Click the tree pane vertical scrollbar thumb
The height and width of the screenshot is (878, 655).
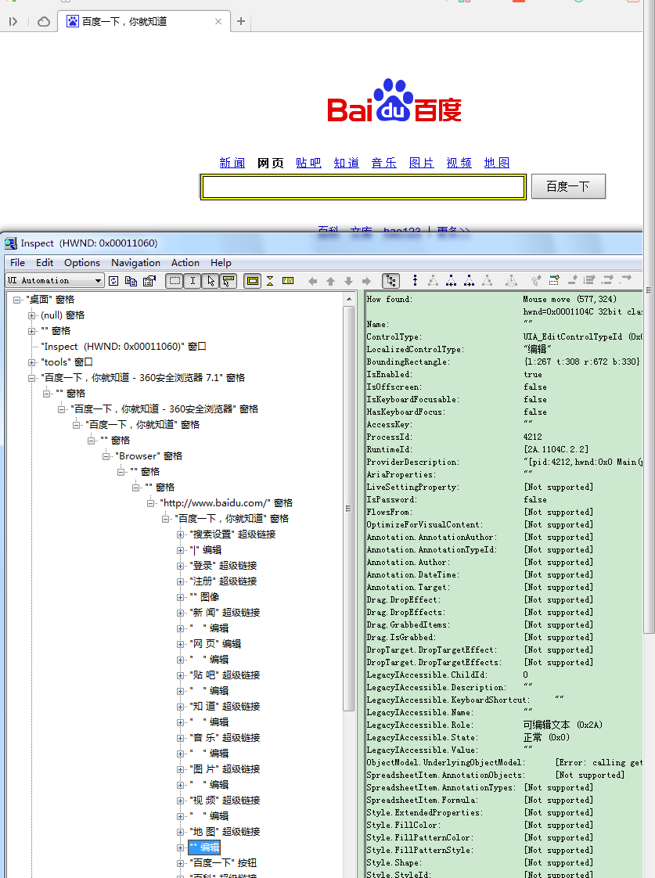click(349, 508)
